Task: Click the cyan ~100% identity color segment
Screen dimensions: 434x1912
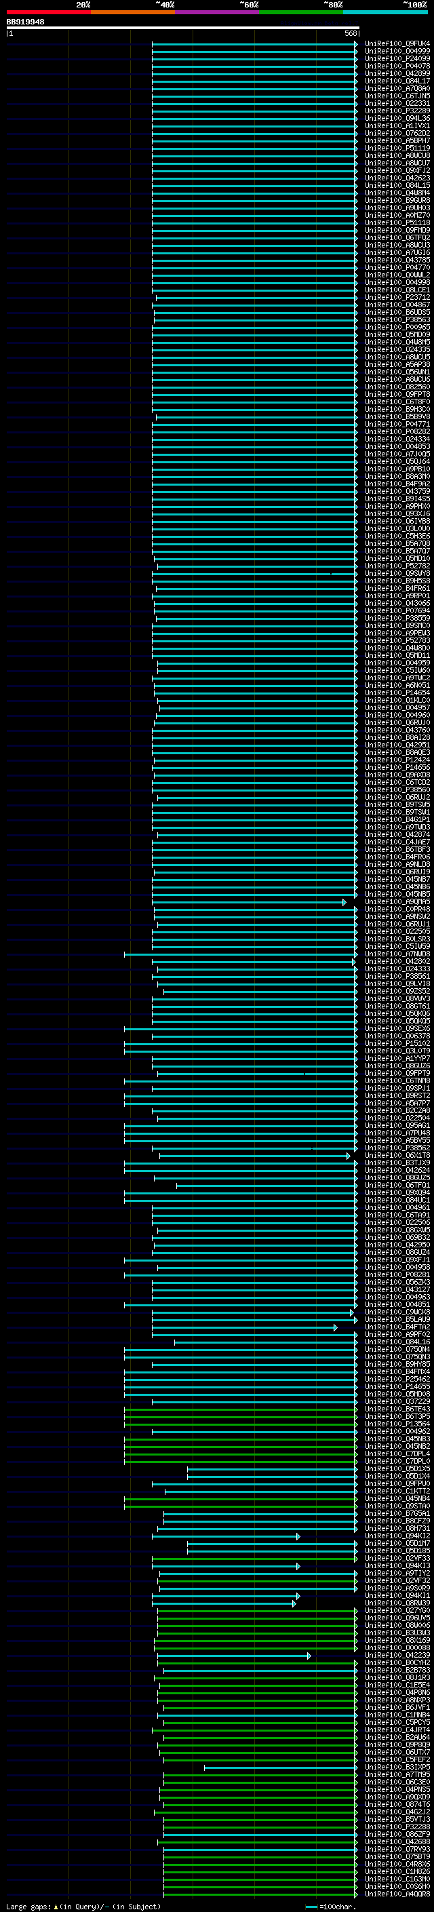Action: coord(385,12)
